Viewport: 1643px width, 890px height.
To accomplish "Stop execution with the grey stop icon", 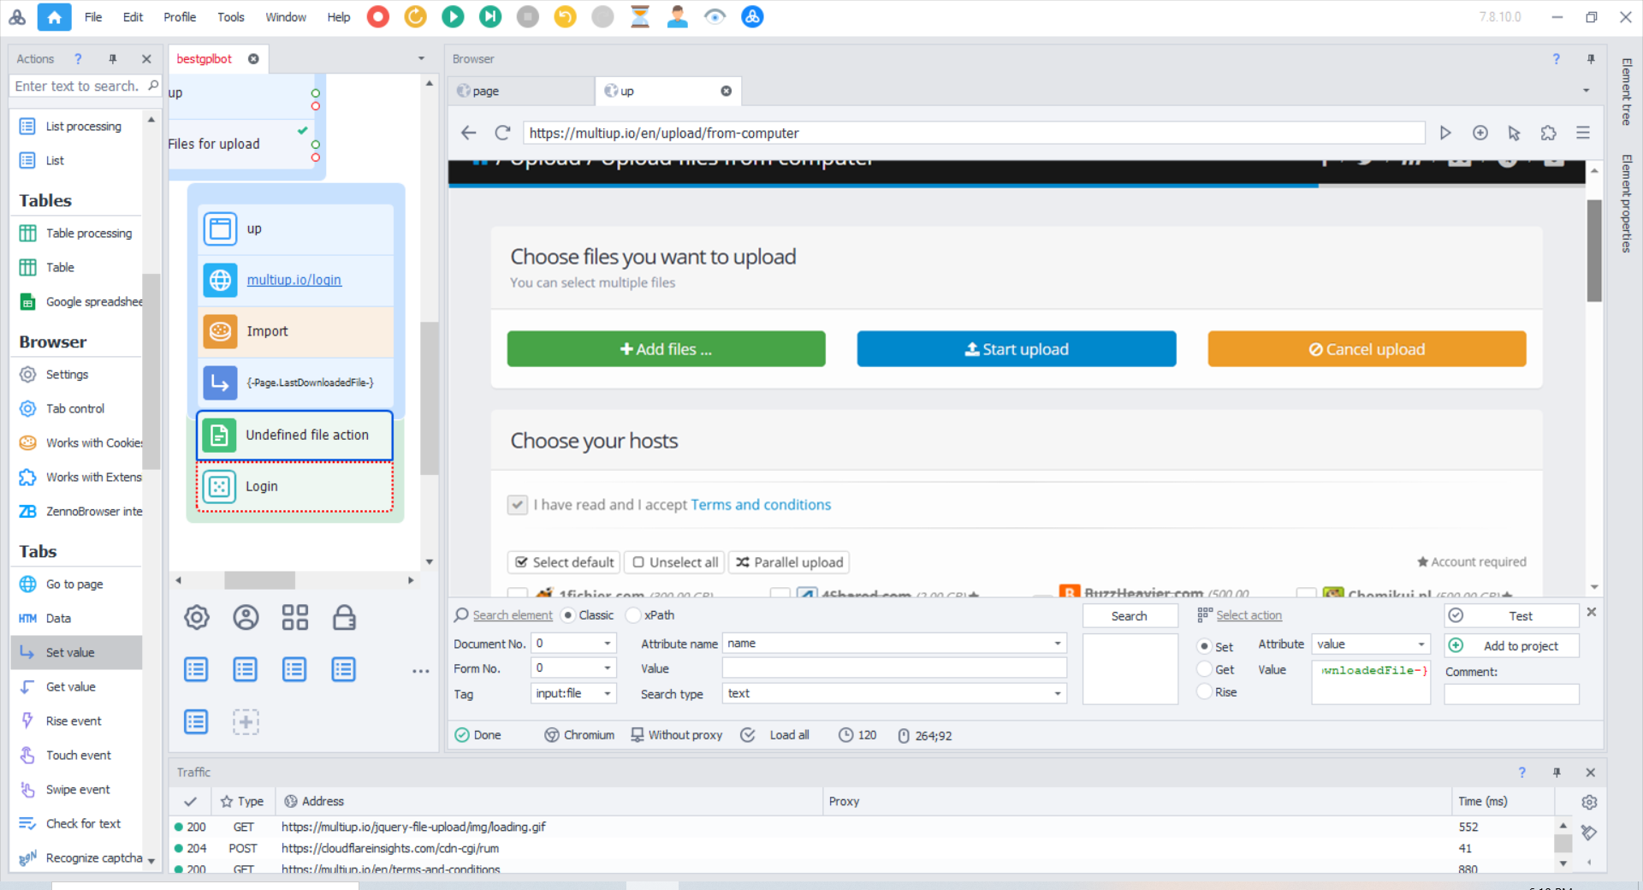I will click(528, 17).
